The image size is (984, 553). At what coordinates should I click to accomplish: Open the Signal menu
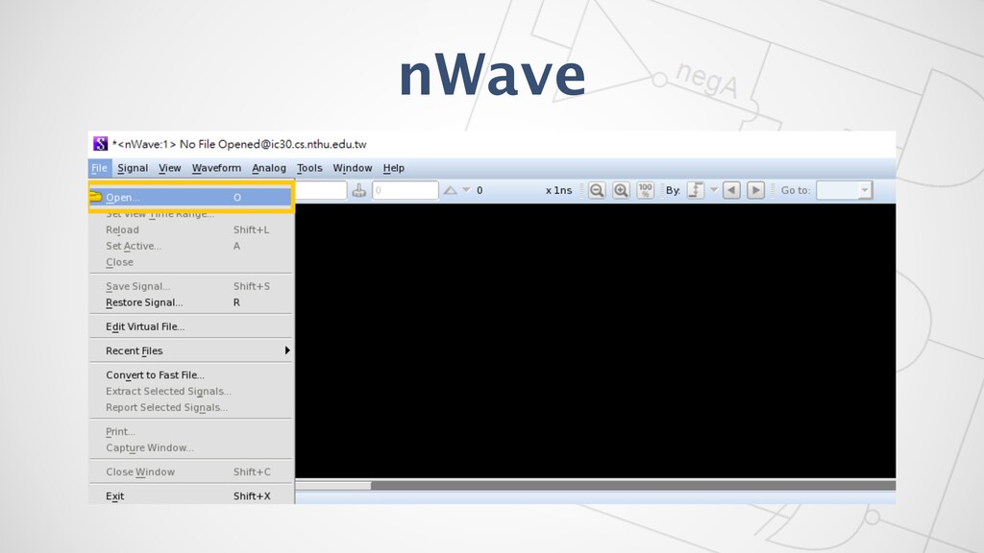[133, 168]
